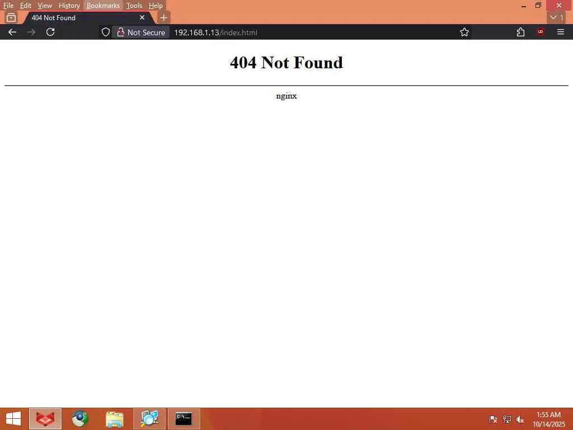Open Command Prompt from taskbar
The height and width of the screenshot is (430, 573).
point(184,419)
